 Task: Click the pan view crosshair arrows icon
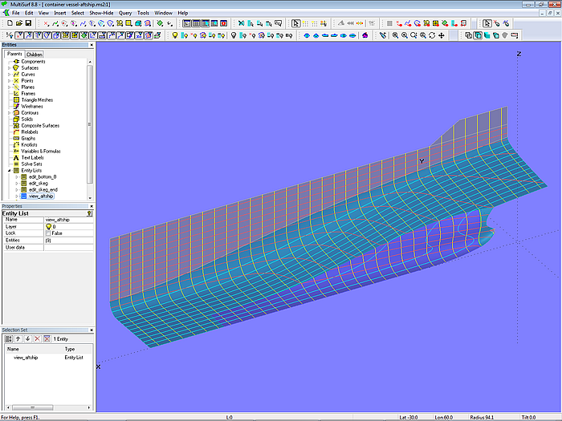click(442, 35)
